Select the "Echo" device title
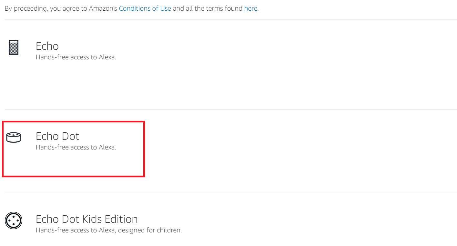457x246 pixels. [47, 46]
